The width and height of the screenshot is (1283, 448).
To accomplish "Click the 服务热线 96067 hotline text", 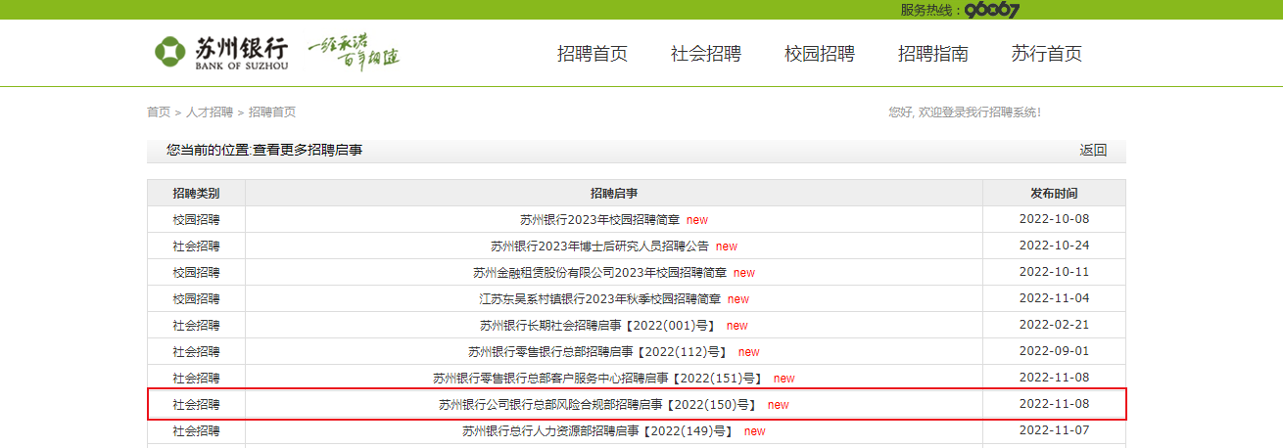I will 960,10.
